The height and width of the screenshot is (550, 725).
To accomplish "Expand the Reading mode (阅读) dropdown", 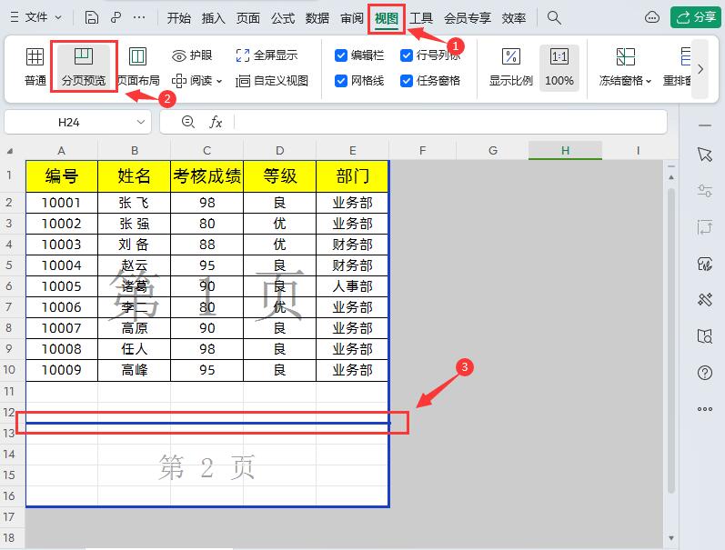I will (x=219, y=81).
